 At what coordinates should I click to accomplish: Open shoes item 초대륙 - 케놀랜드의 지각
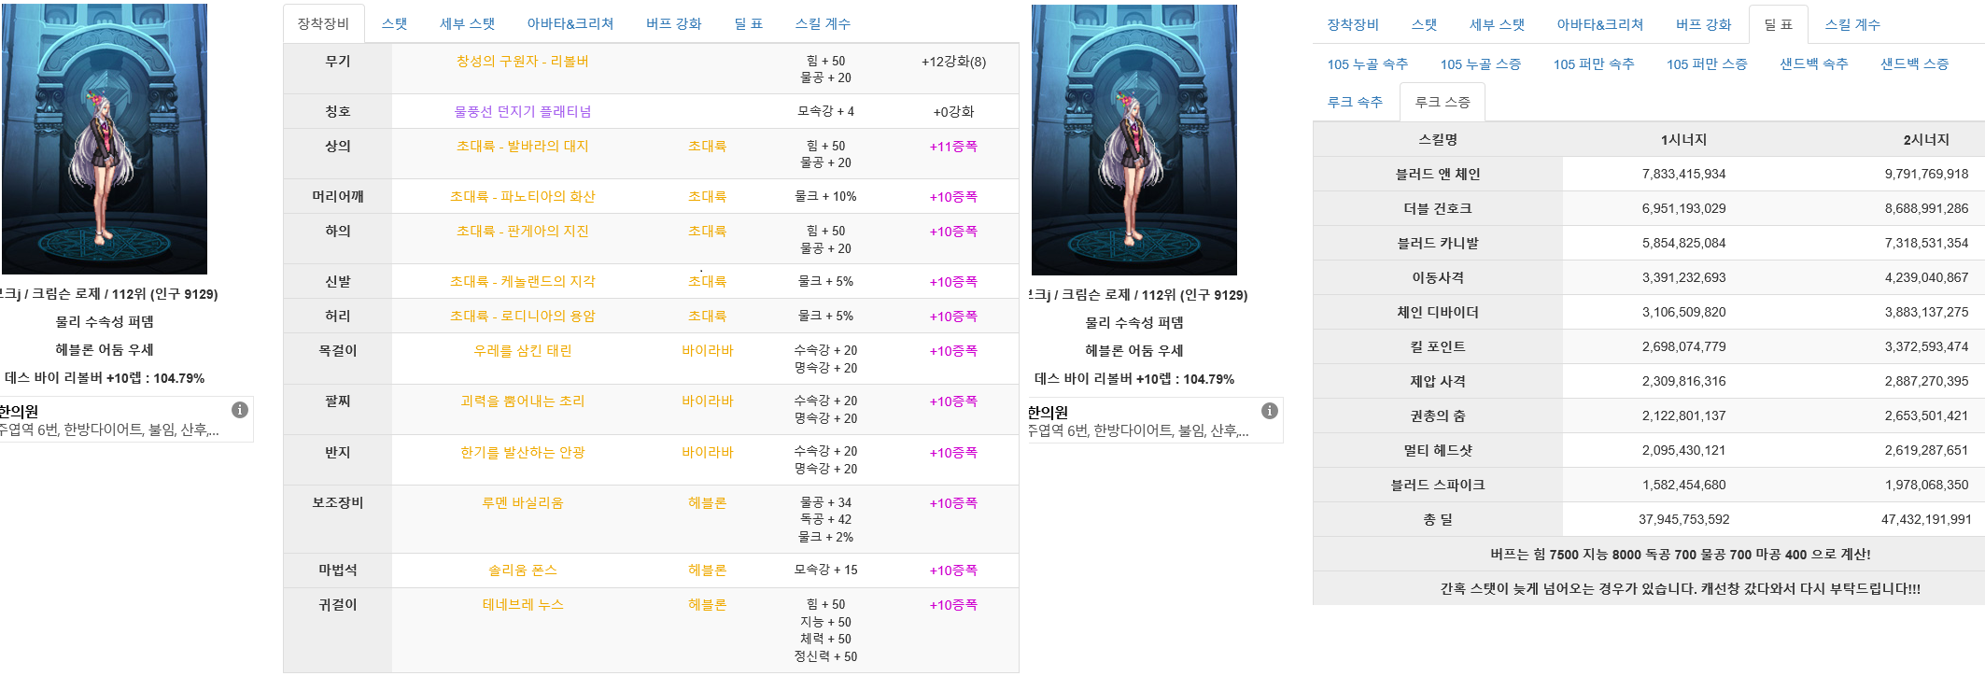[522, 281]
